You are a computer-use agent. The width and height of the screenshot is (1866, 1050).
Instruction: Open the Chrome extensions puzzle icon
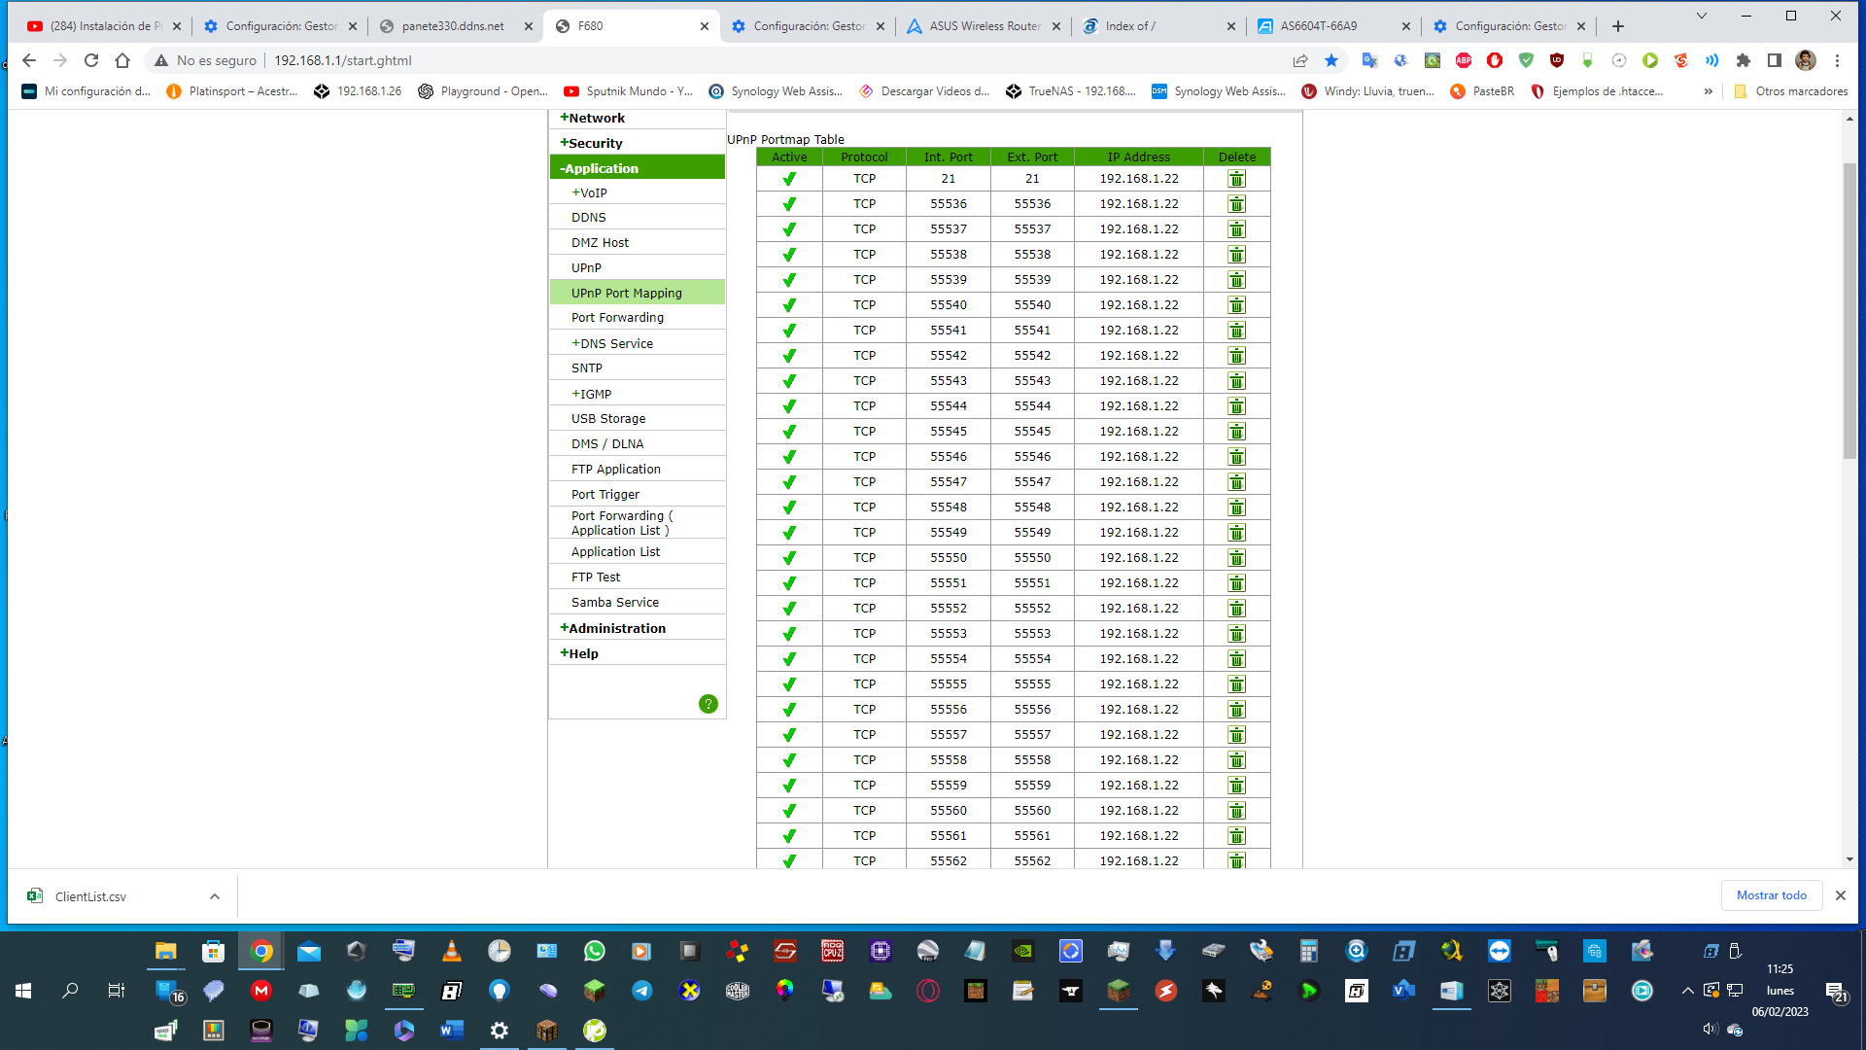click(1744, 60)
